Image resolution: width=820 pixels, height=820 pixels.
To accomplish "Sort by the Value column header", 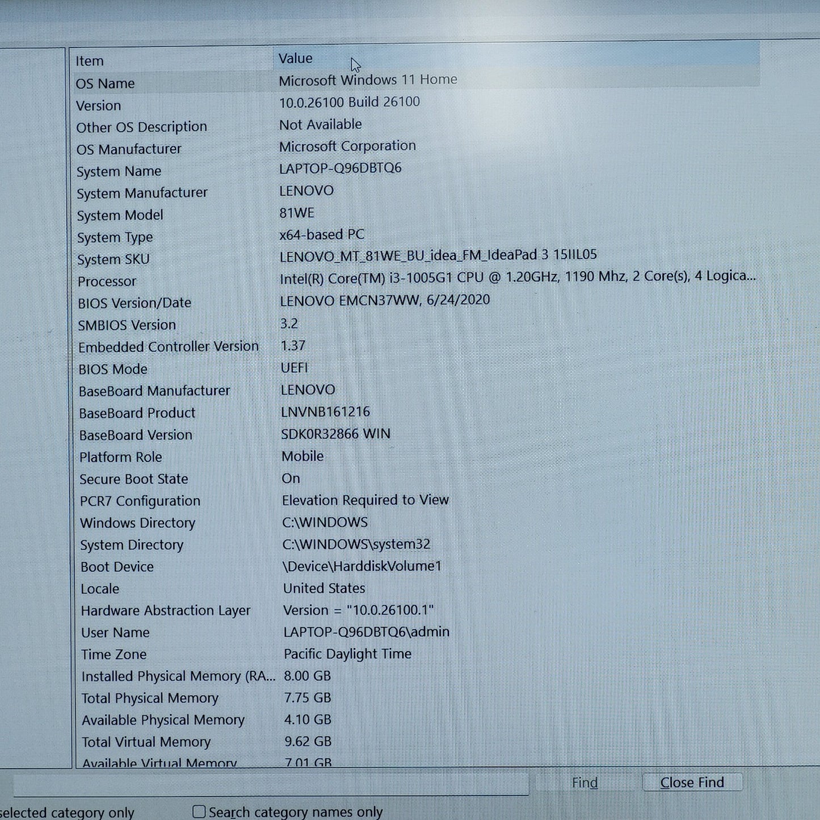I will tap(516, 58).
